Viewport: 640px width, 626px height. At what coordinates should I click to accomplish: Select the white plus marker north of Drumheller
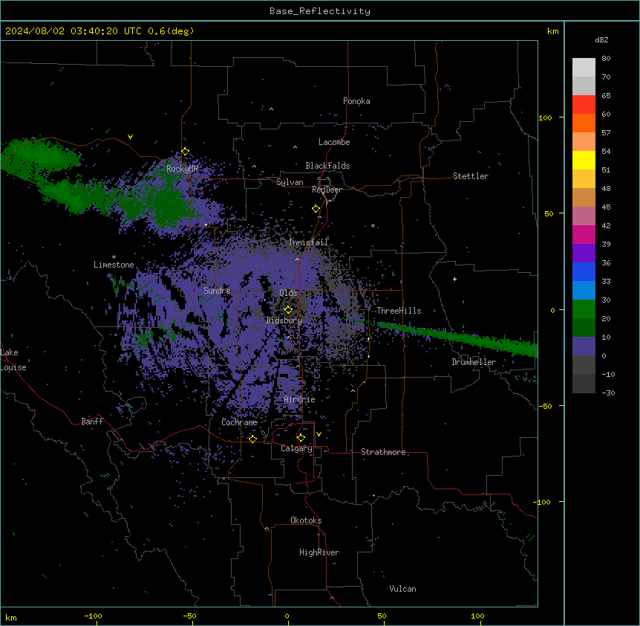[x=454, y=279]
